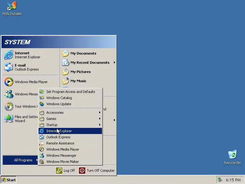Viewport: 245px width, 184px height.
Task: Click the Windows Catalog icon in programs list
Action: (42, 98)
